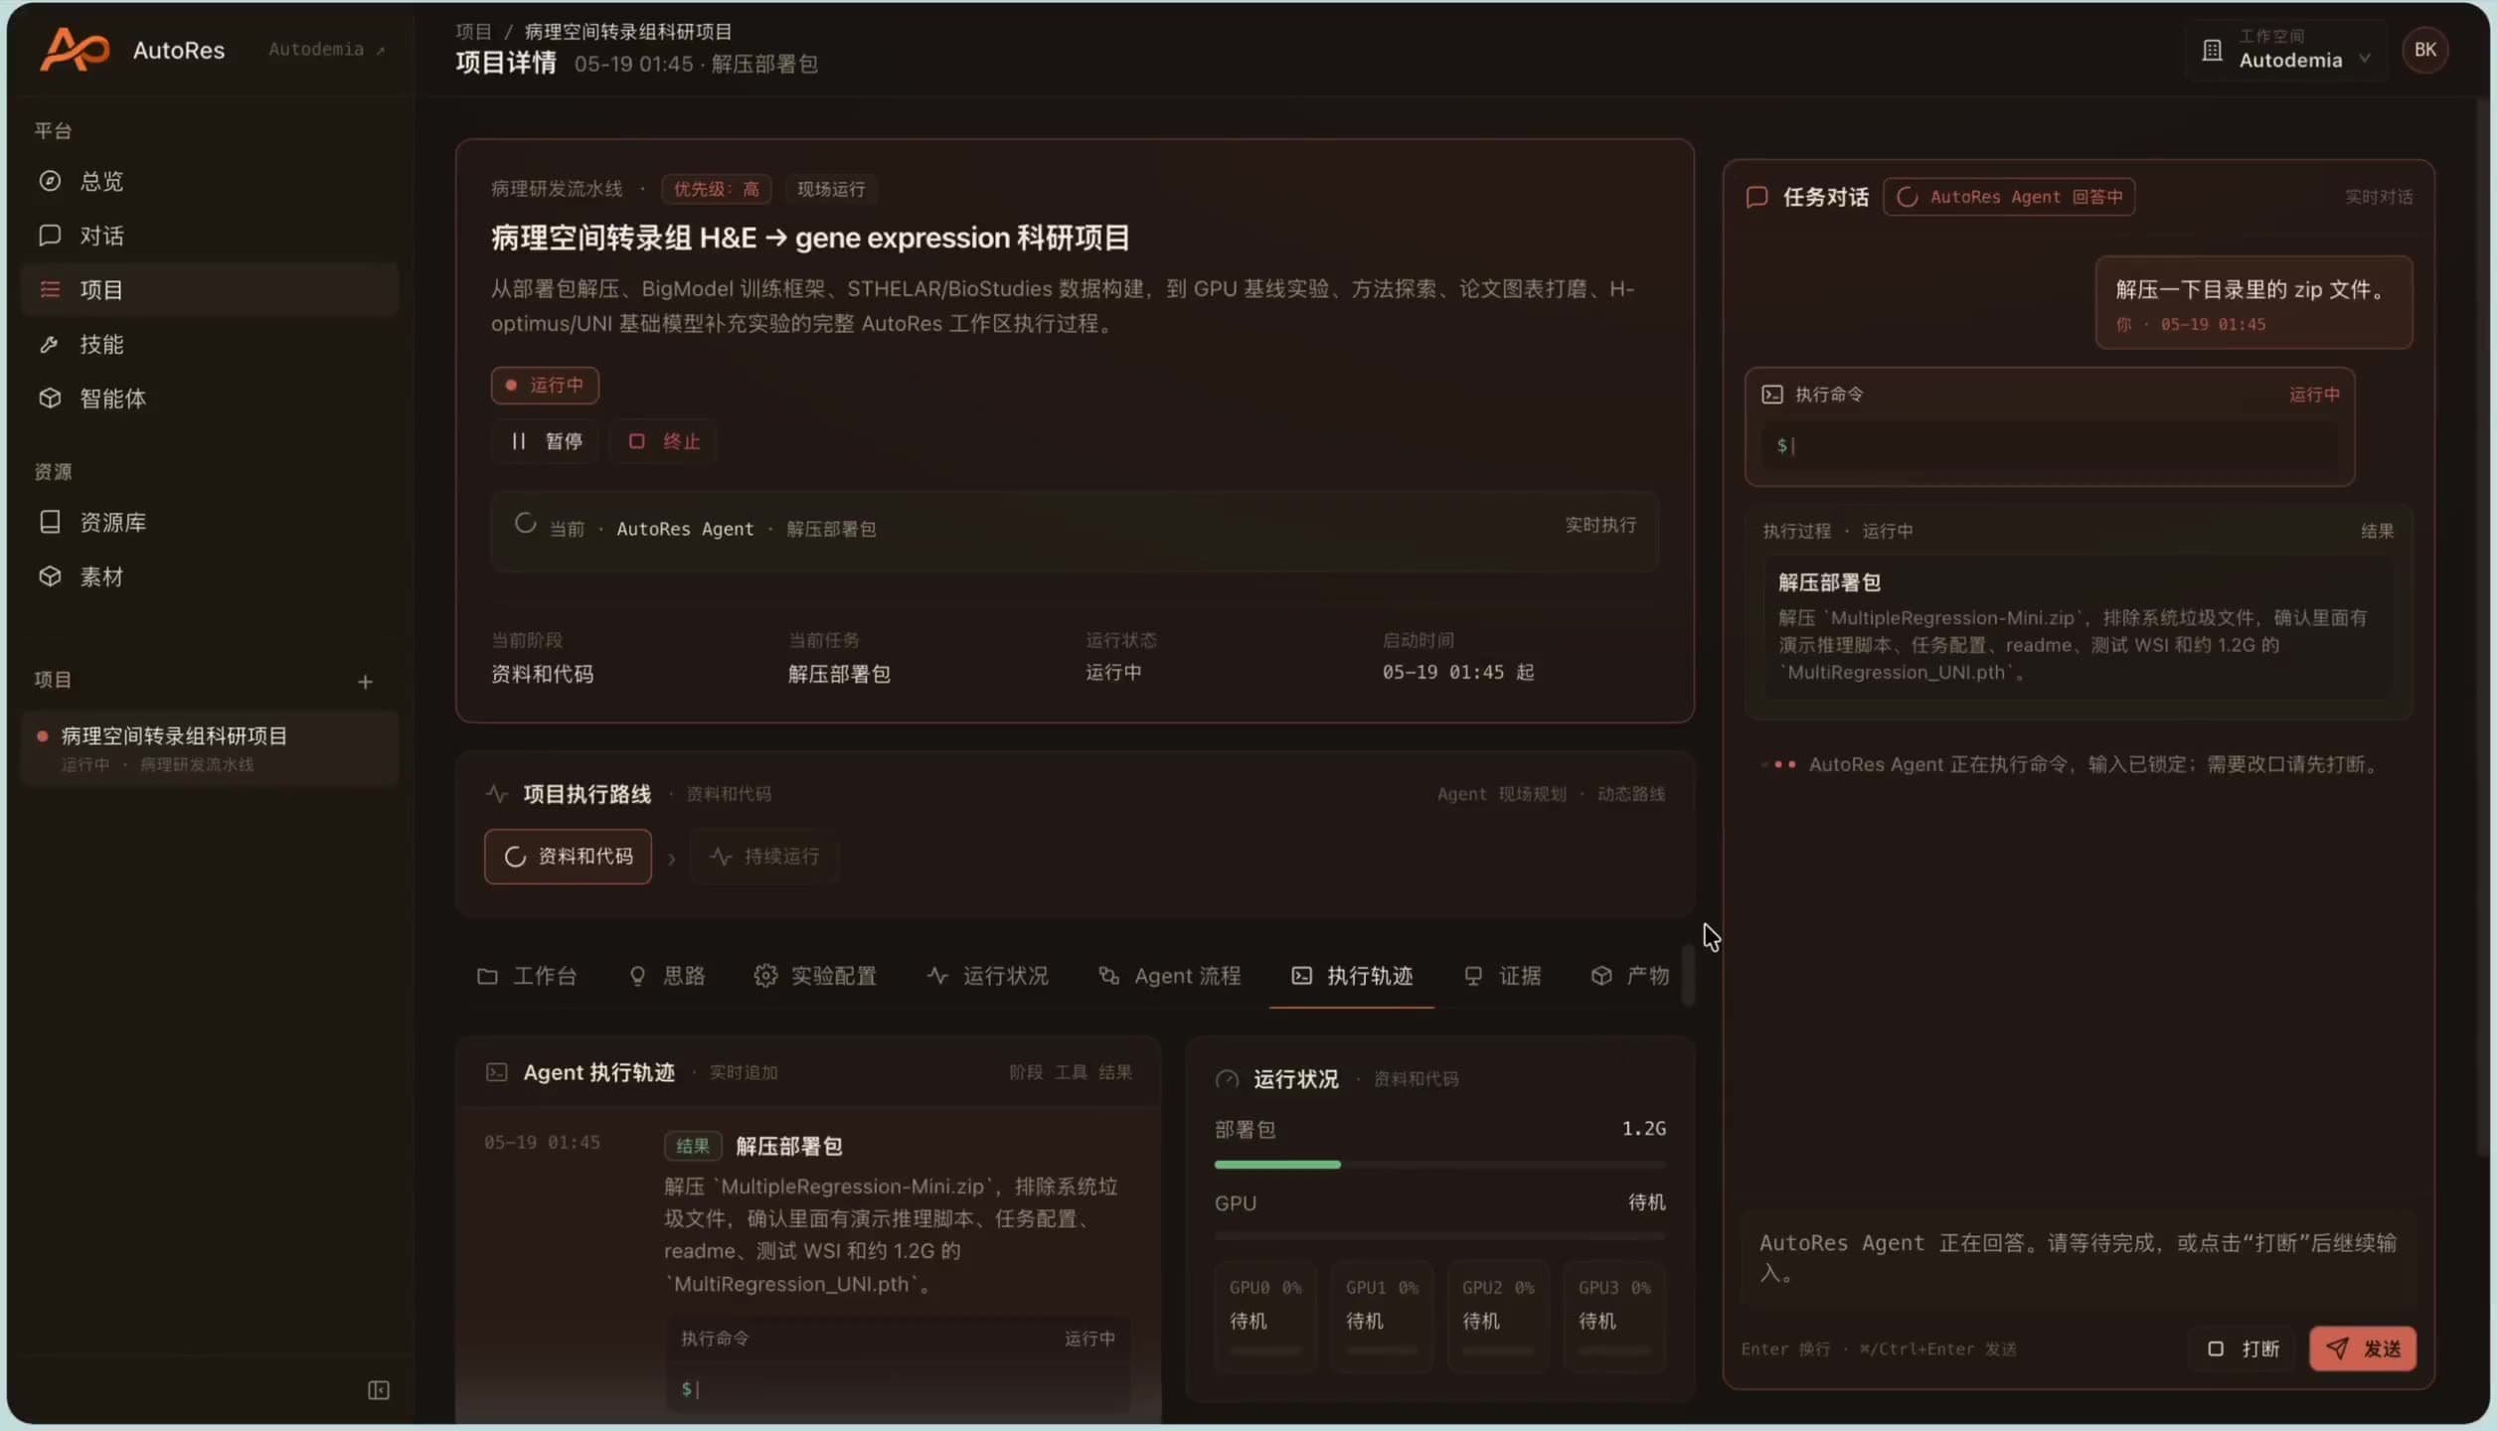
Task: Click the gauge icon beside 运行状况
Action: [x=1227, y=1079]
